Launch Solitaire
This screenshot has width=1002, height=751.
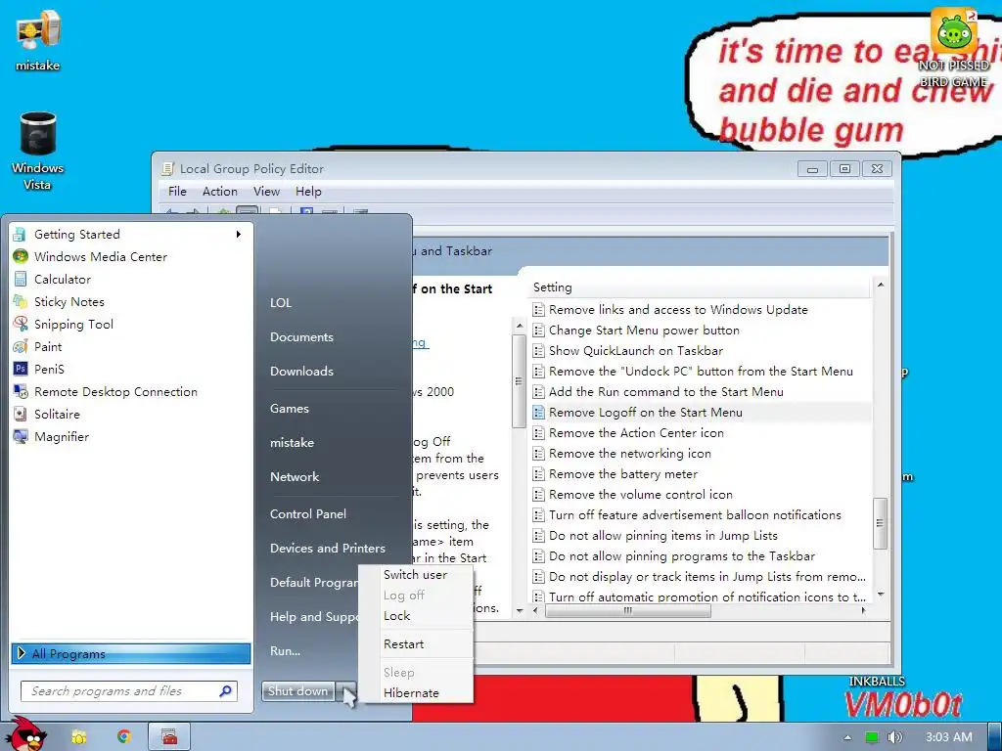point(129,414)
